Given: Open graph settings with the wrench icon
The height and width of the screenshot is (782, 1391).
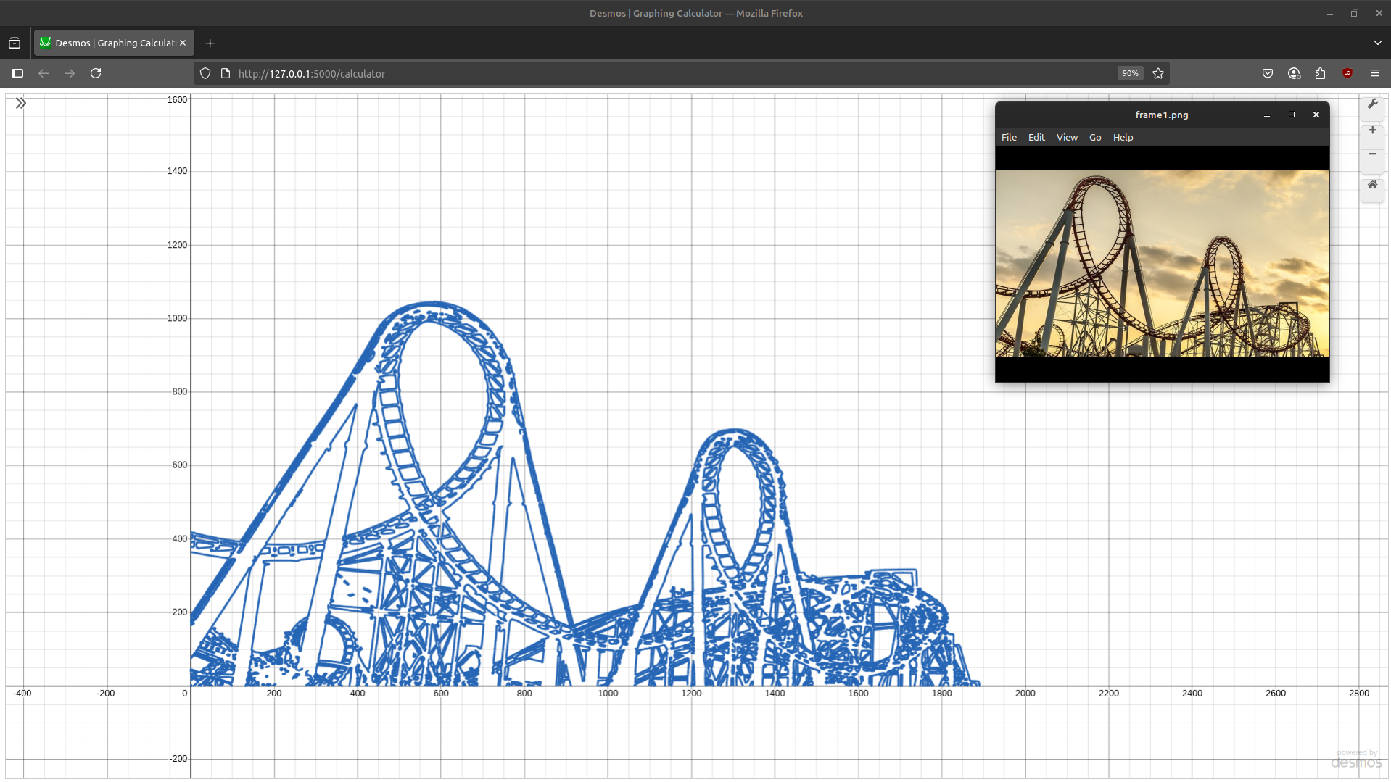Looking at the screenshot, I should coord(1373,104).
